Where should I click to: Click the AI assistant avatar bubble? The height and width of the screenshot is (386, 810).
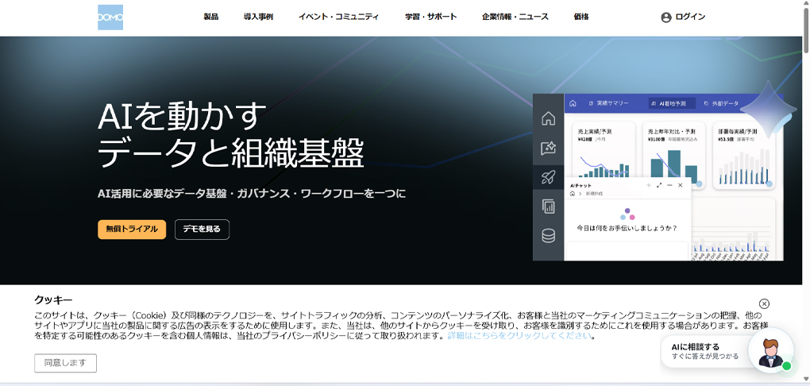(771, 350)
